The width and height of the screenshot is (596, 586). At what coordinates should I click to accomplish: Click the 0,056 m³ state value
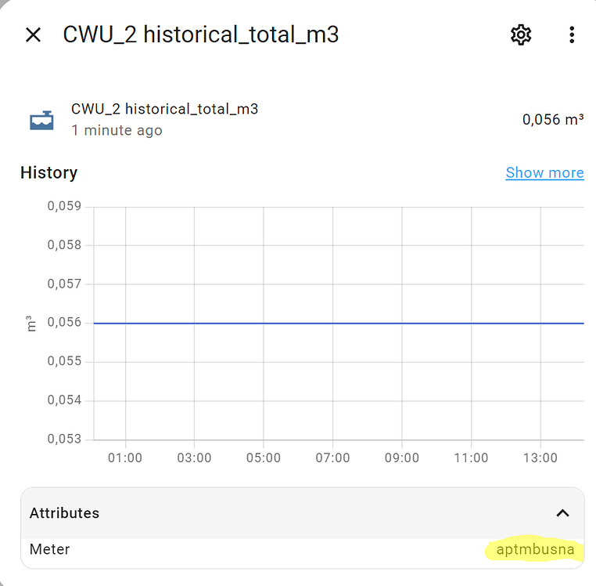click(553, 120)
